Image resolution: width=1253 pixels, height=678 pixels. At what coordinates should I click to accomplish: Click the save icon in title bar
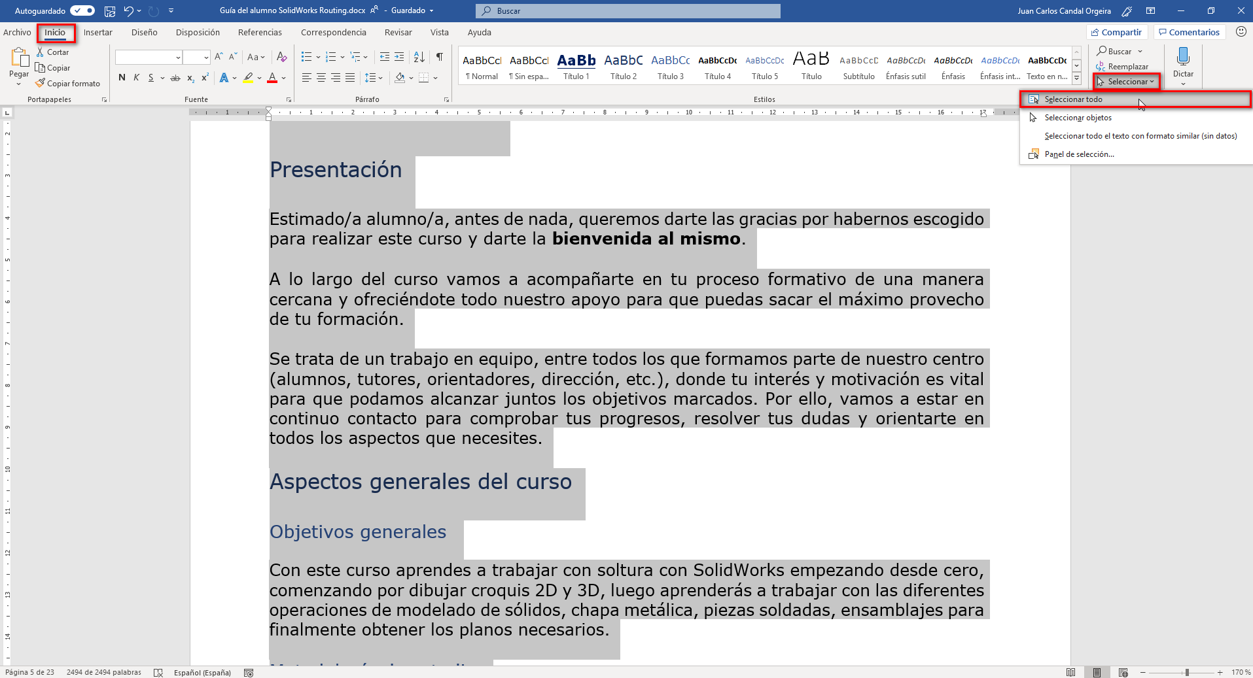[110, 10]
